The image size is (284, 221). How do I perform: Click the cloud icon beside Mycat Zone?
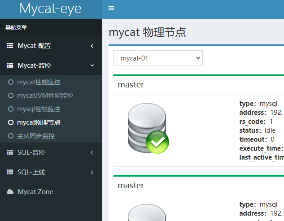(x=10, y=192)
